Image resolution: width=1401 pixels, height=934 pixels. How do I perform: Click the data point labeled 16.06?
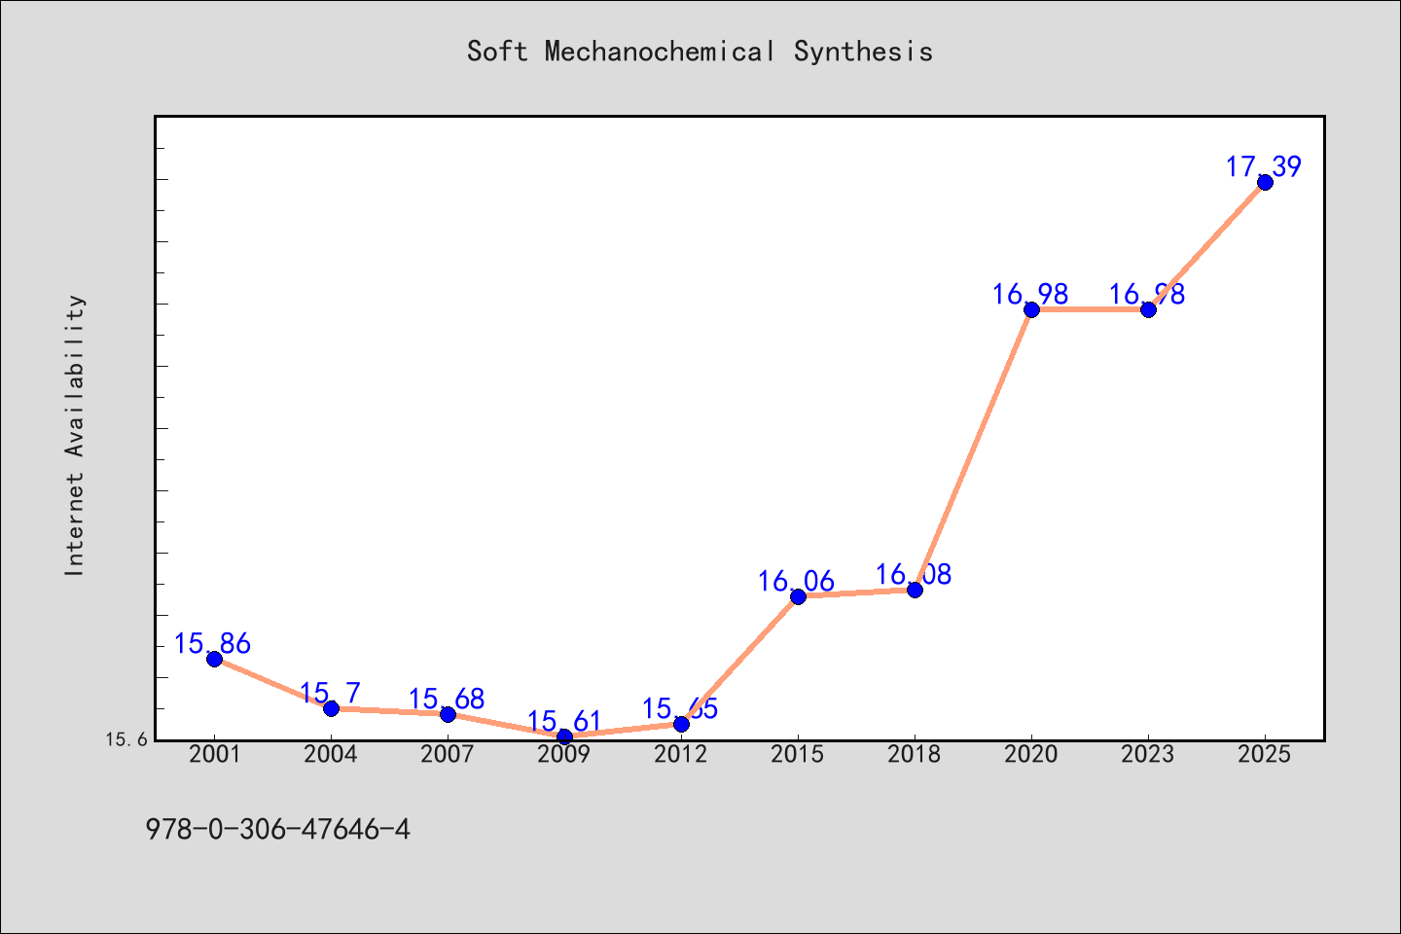pyautogui.click(x=798, y=596)
